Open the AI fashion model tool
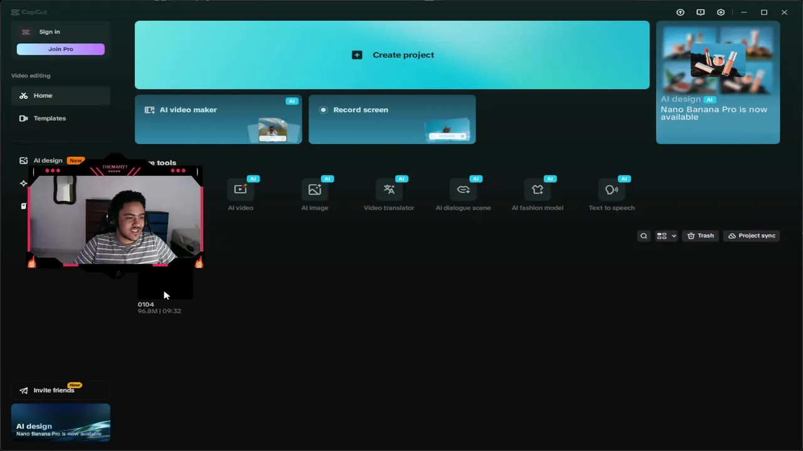 tap(538, 190)
